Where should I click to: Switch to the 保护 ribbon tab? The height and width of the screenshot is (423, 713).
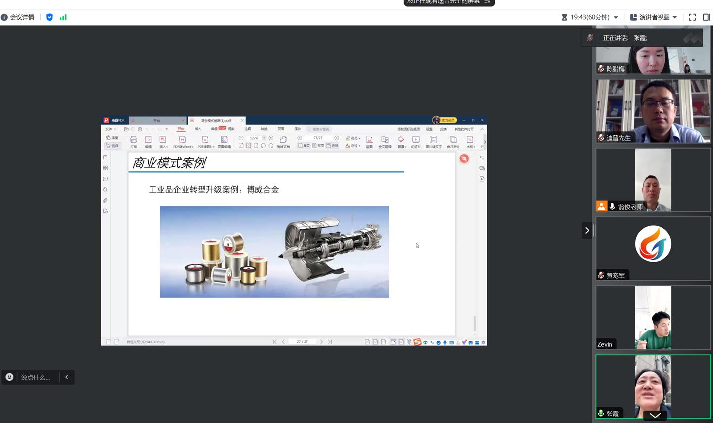click(297, 129)
